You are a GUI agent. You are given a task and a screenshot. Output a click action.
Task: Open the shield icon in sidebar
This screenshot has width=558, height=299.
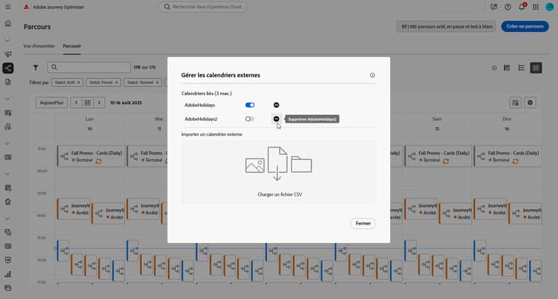coord(8,260)
